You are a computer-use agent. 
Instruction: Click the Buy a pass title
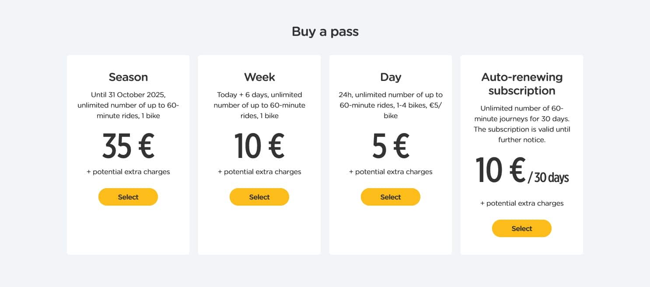[x=325, y=31]
